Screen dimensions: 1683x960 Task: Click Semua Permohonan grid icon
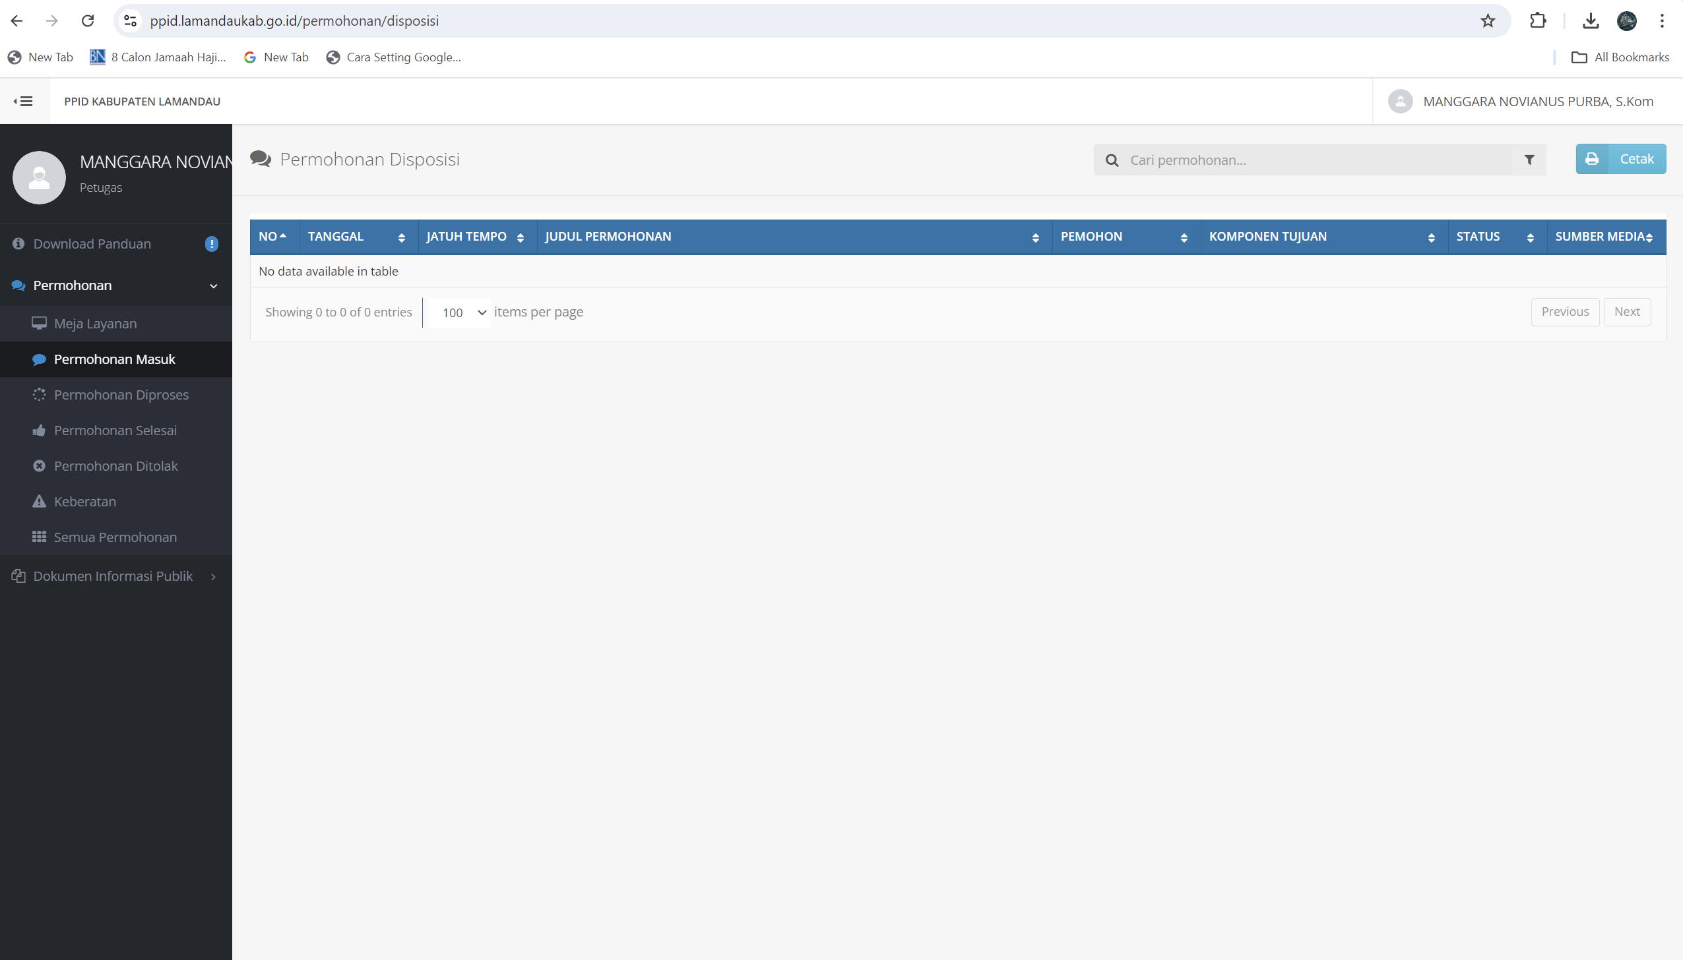tap(40, 537)
